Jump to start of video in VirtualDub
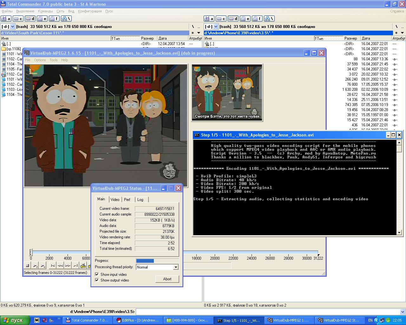Screen dimensions: 406x325 click(x=53, y=266)
